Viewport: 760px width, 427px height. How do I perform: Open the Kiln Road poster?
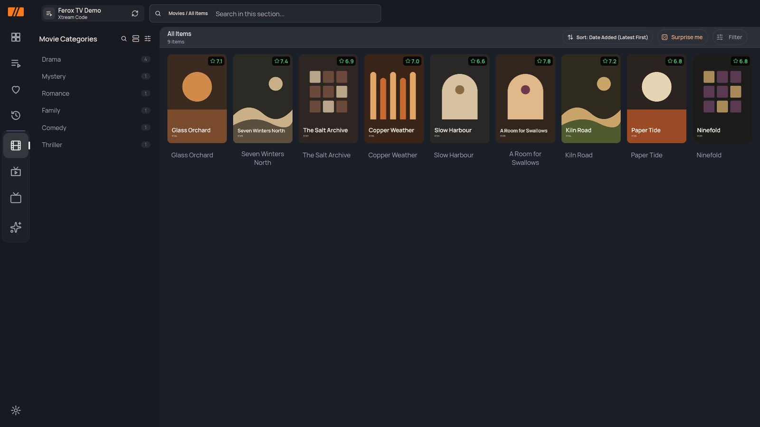[x=591, y=99]
